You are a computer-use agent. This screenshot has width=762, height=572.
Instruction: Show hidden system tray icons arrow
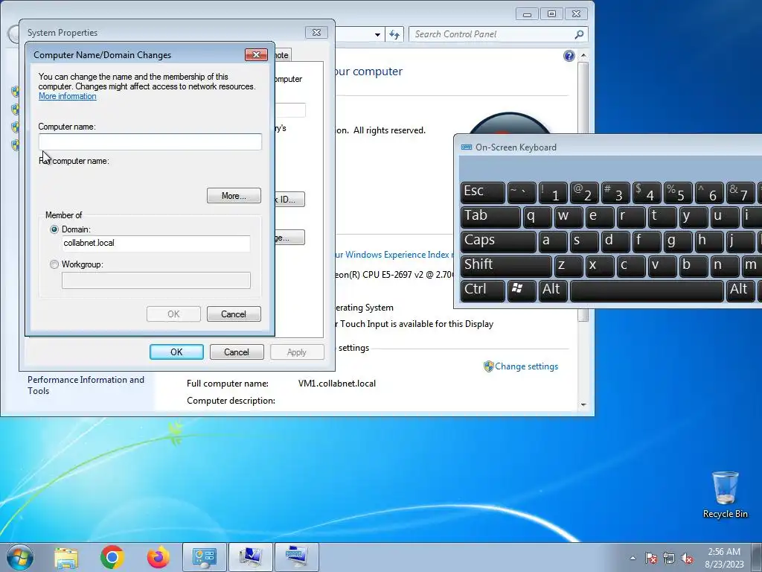click(633, 558)
